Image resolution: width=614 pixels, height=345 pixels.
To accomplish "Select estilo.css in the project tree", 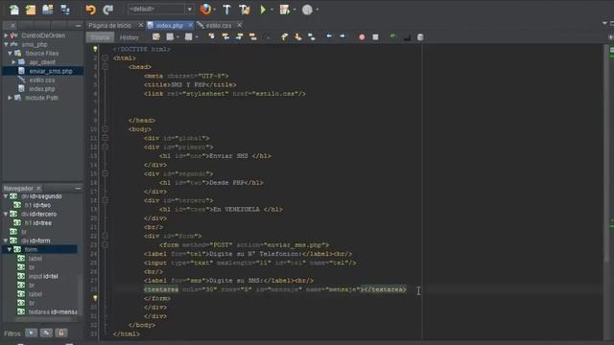I will (x=42, y=80).
